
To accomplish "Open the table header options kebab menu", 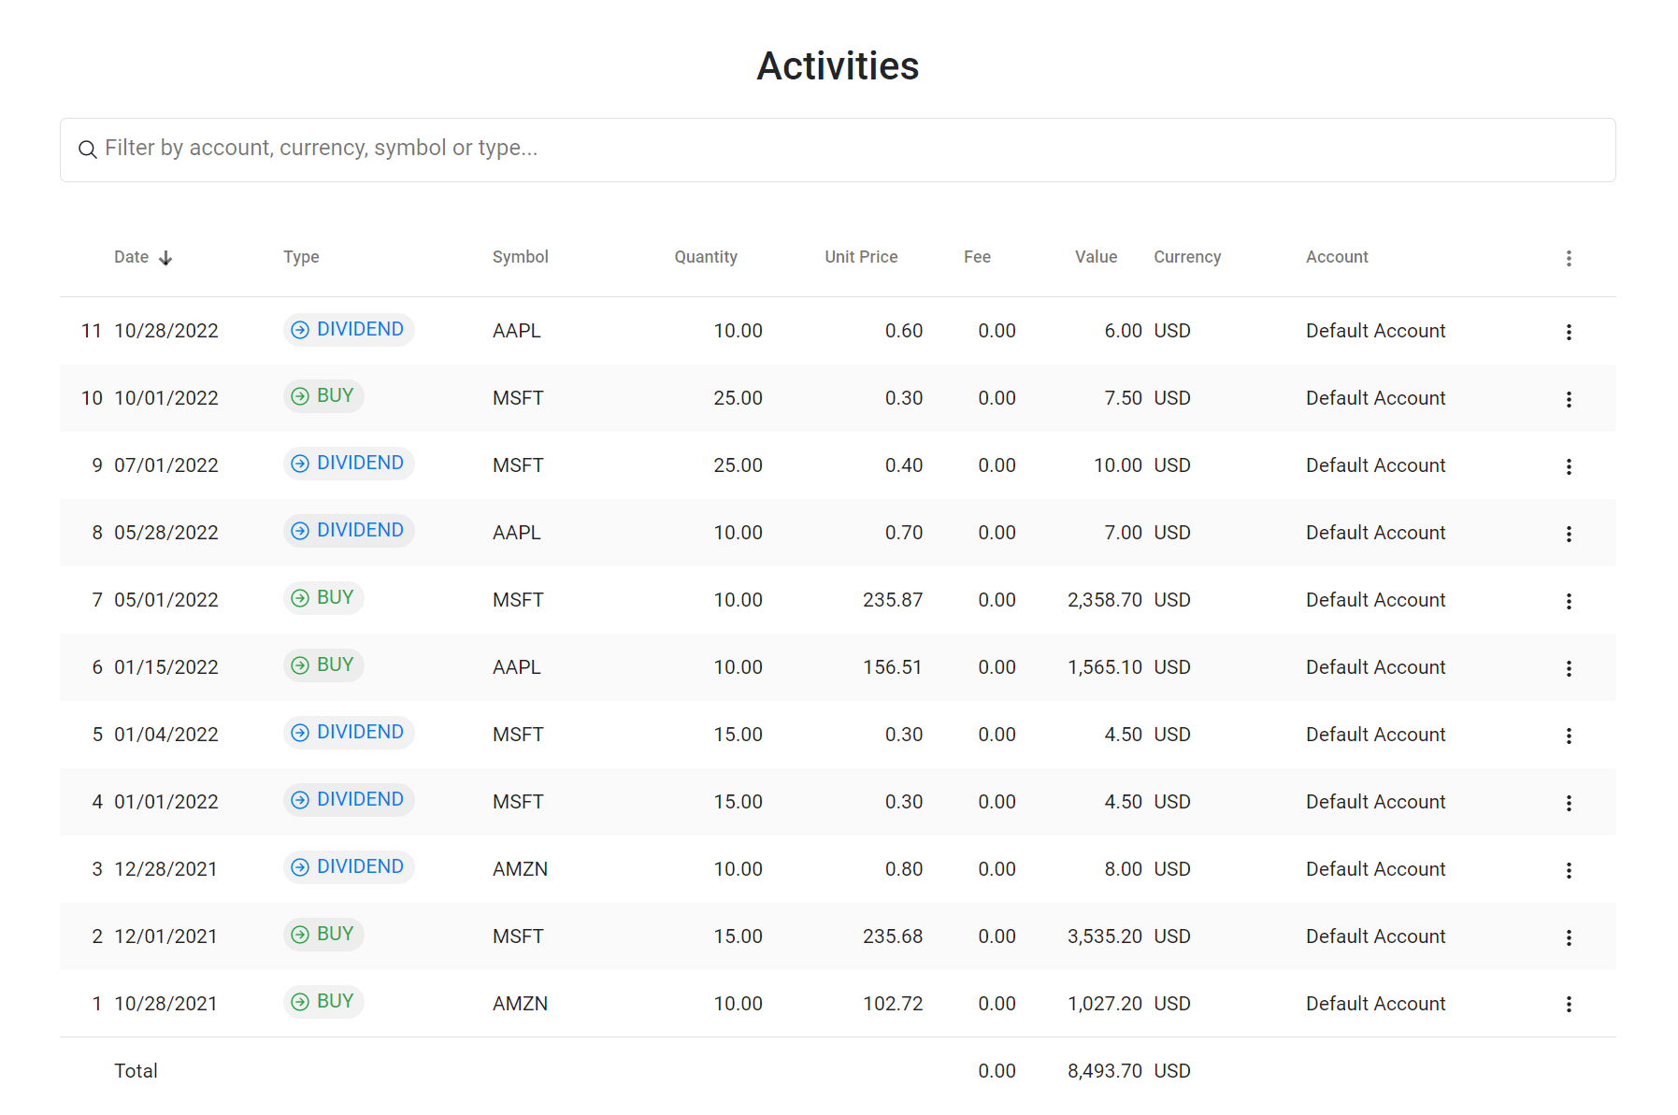I will pyautogui.click(x=1569, y=258).
